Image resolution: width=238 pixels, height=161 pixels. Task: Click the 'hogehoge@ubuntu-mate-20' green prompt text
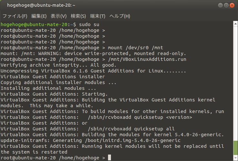tap(34, 24)
